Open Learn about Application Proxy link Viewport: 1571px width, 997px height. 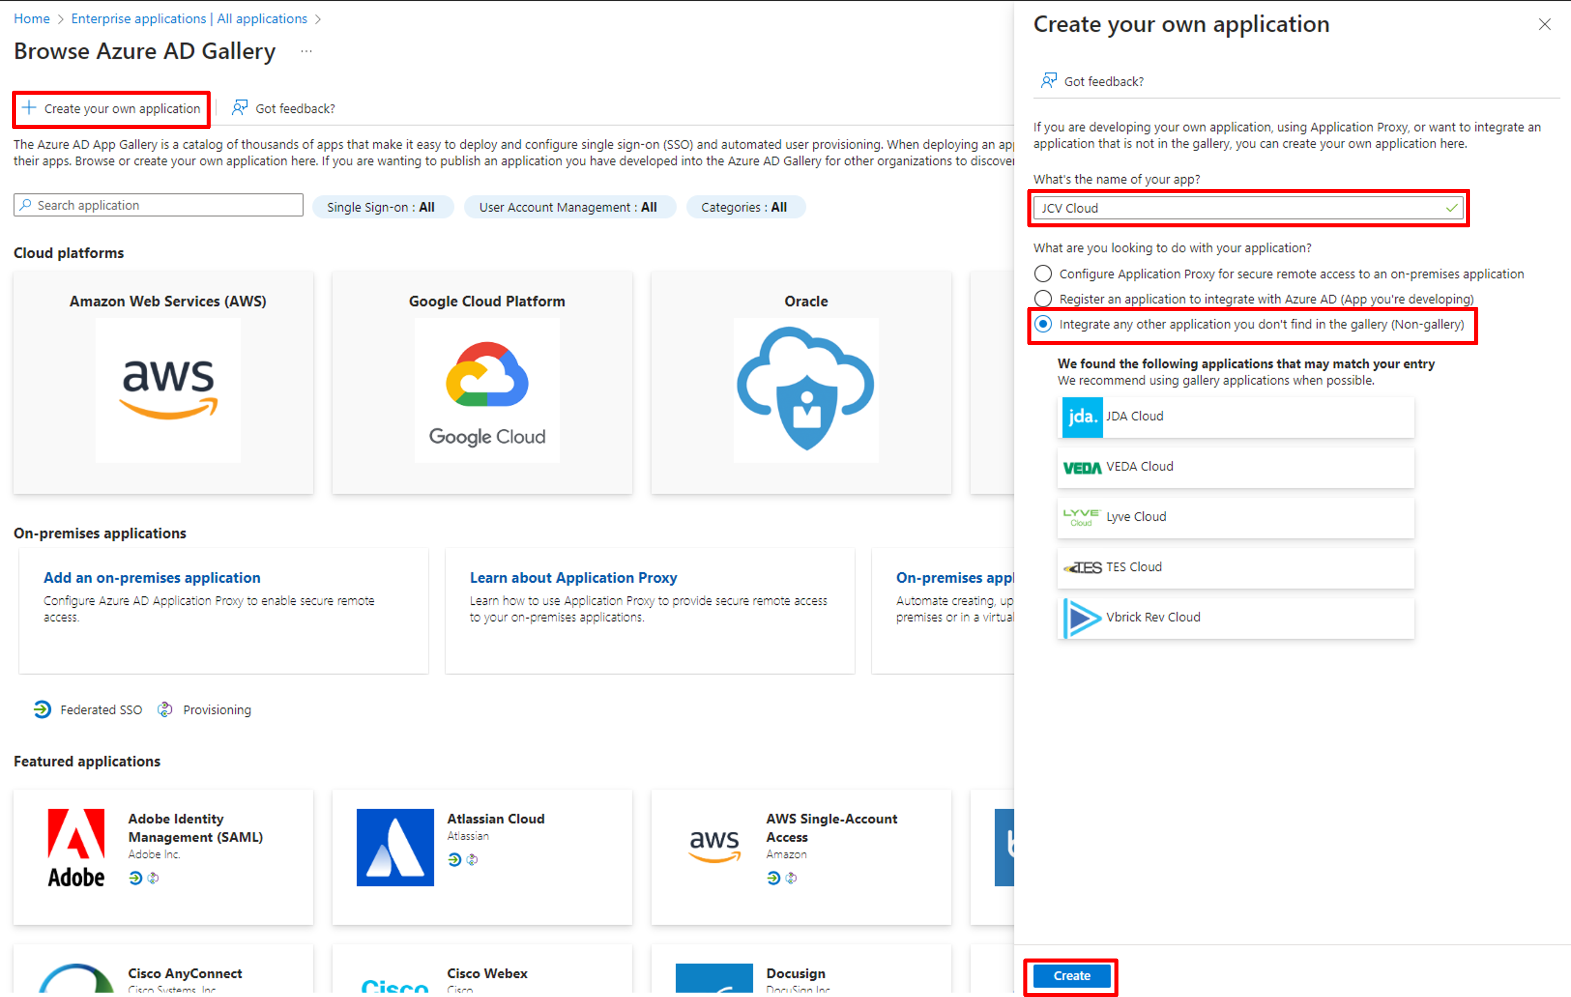point(573,578)
